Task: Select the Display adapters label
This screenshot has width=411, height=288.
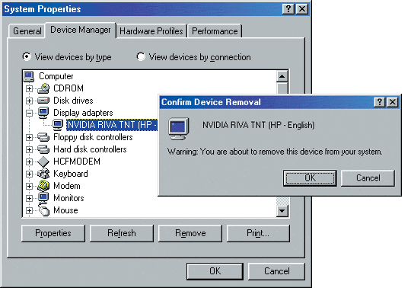Action: (83, 113)
